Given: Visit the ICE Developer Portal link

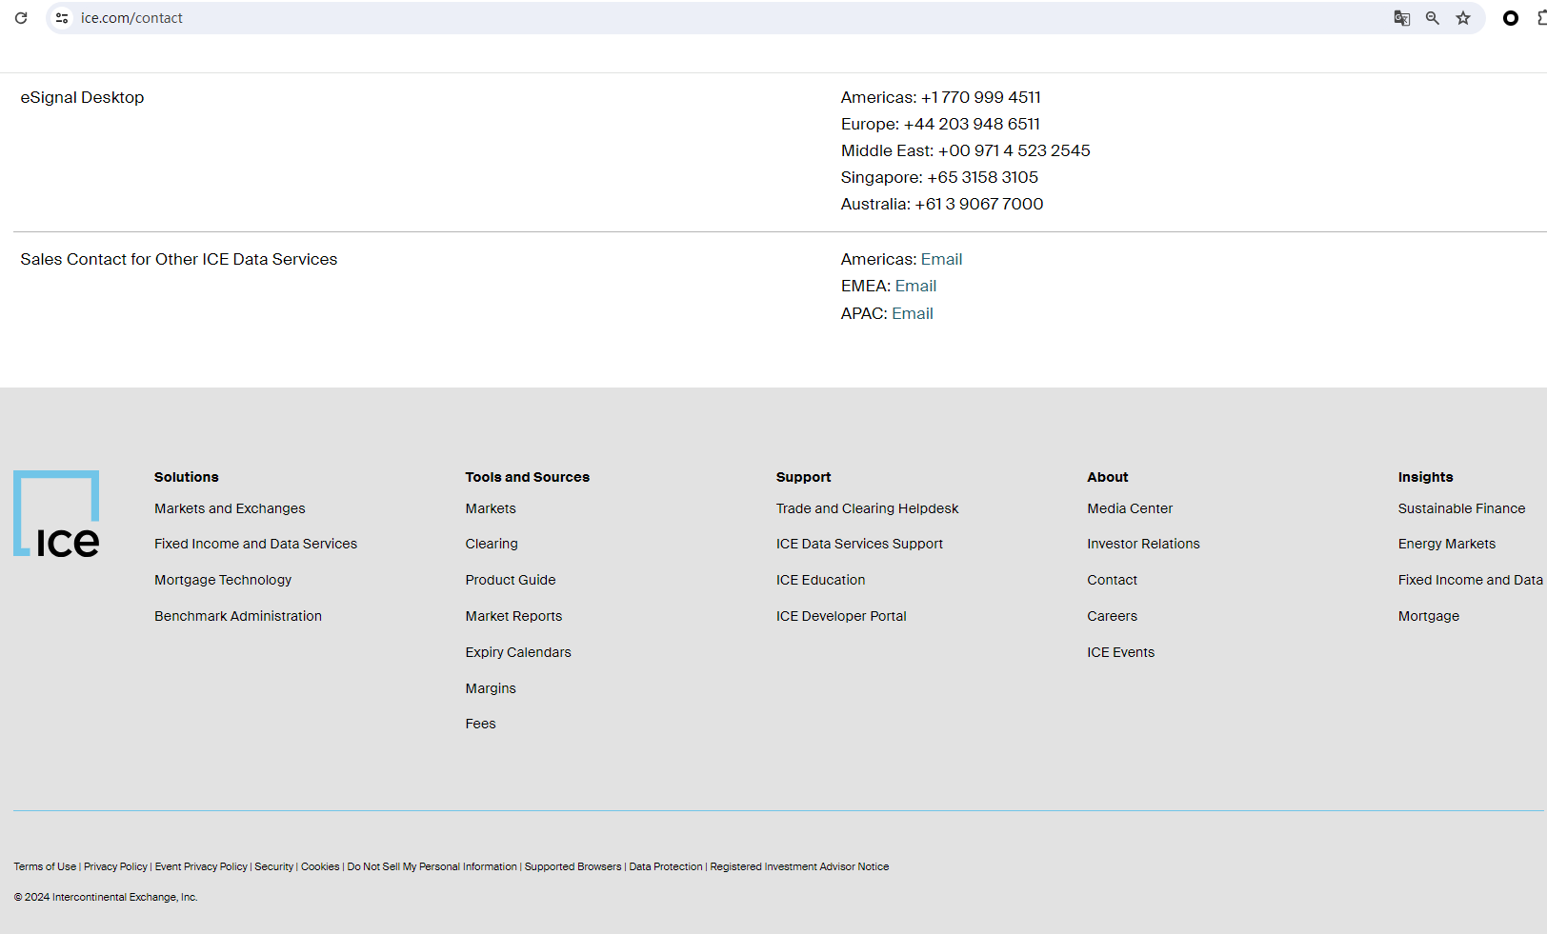Looking at the screenshot, I should tap(841, 616).
